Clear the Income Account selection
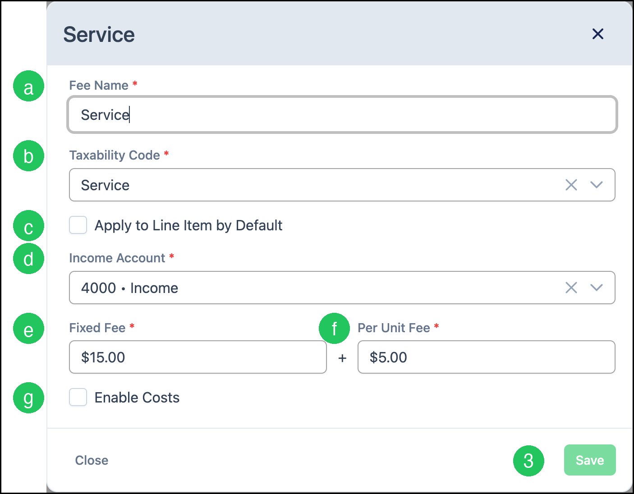Viewport: 634px width, 494px height. (x=571, y=288)
